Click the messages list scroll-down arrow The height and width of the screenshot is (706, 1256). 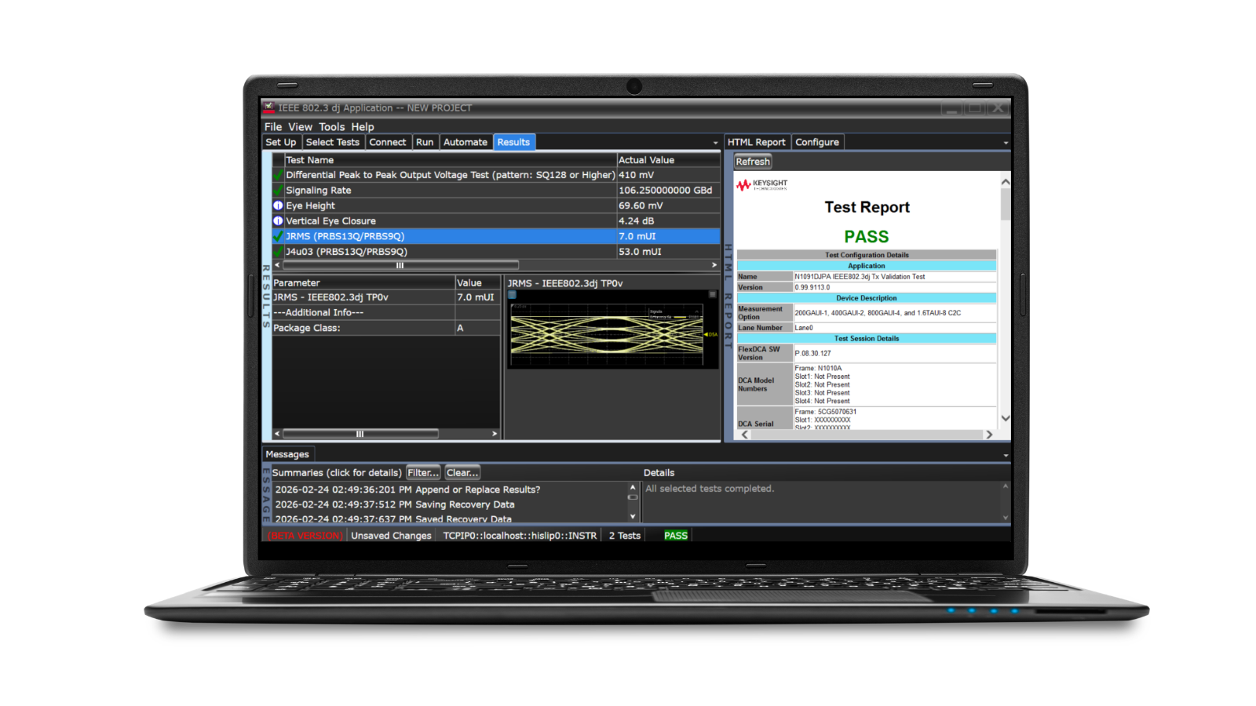(633, 516)
